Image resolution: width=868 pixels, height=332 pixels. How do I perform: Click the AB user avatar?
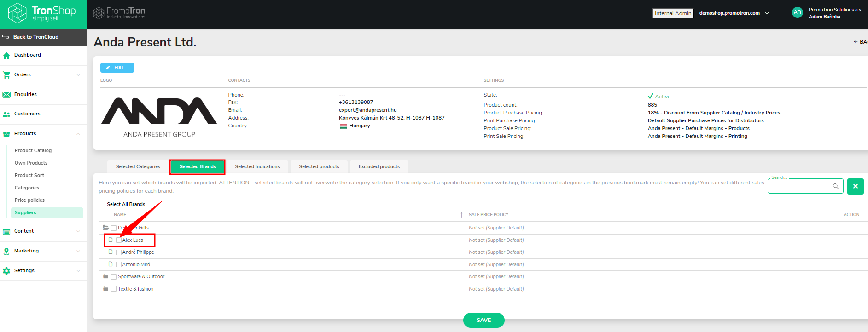tap(797, 12)
